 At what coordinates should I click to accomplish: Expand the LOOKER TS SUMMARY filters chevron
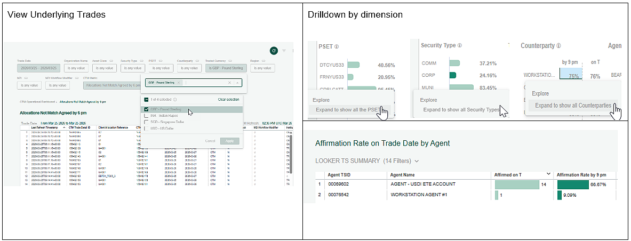(x=417, y=161)
